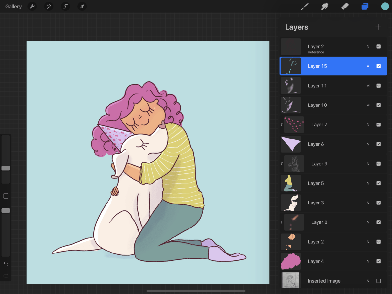Activate the Transform arrow tool
392x294 pixels.
(x=82, y=6)
